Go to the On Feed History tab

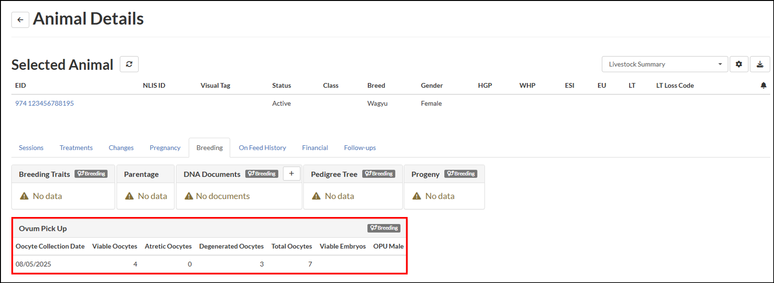click(262, 148)
